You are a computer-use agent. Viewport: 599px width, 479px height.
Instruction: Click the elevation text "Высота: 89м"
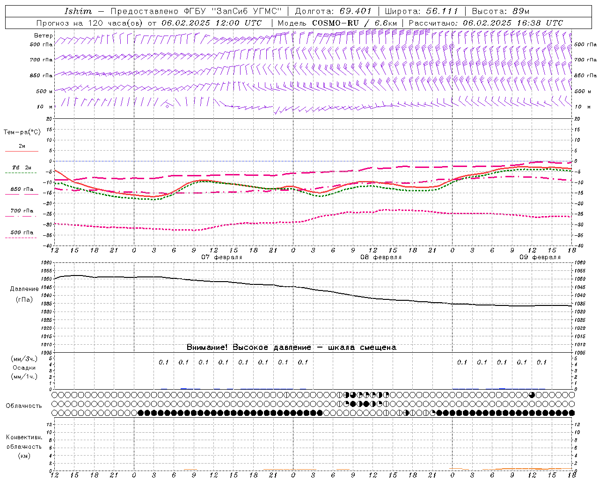point(500,11)
